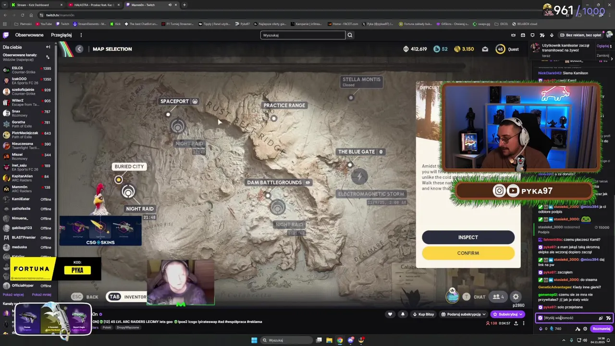
Task: Open the YouTube bookmark
Action: pyautogui.click(x=43, y=24)
